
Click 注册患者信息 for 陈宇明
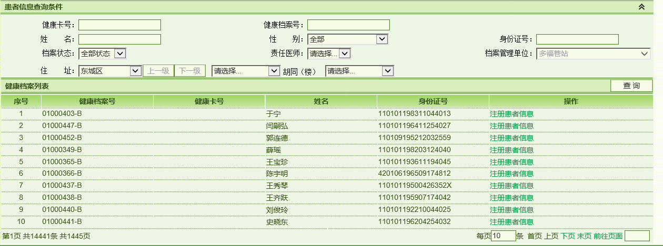click(511, 174)
